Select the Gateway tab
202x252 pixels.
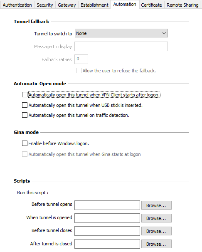pos(67,5)
